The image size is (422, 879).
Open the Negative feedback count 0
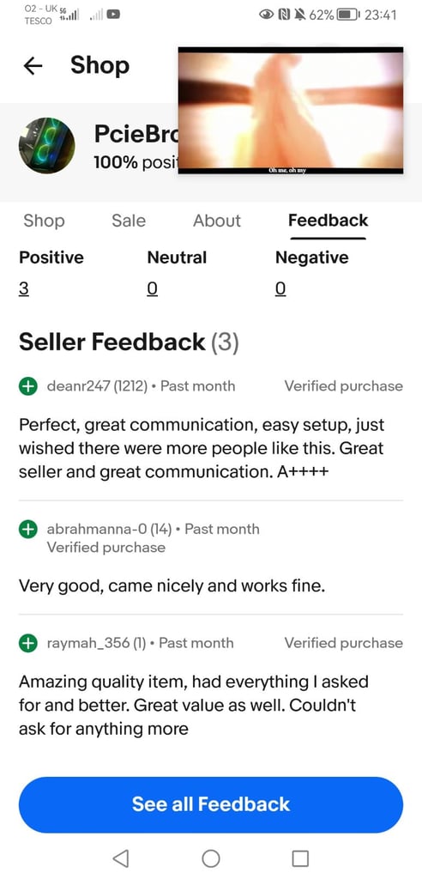click(x=280, y=288)
